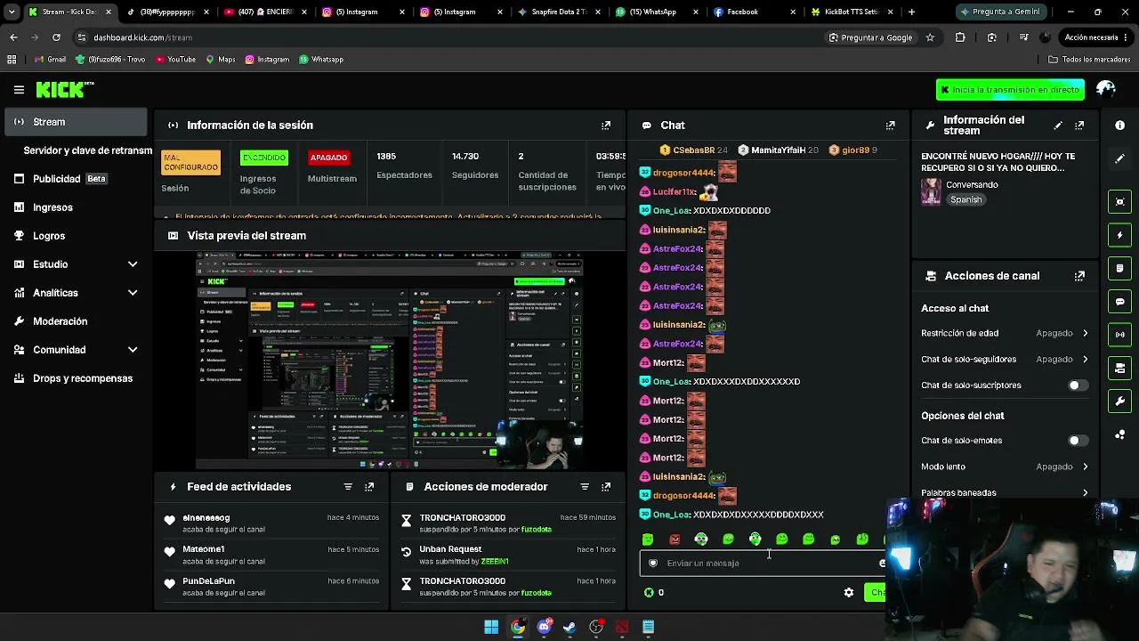Go to Ingresos in the sidebar
Screen dimensions: 1139x641
click(76, 207)
